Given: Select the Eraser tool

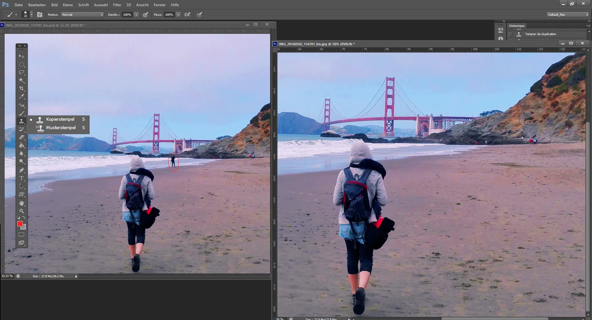Looking at the screenshot, I should click(x=22, y=137).
